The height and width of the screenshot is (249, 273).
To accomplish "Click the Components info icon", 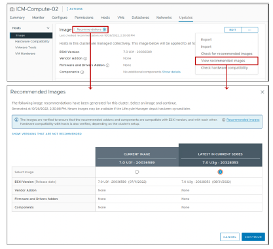I will (82, 72).
